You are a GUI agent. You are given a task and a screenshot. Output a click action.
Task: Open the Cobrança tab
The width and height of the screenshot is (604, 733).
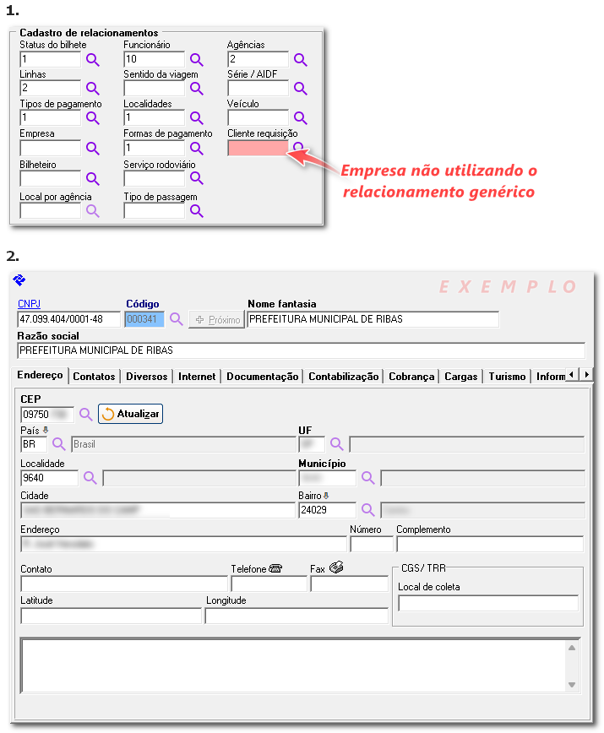coord(411,377)
